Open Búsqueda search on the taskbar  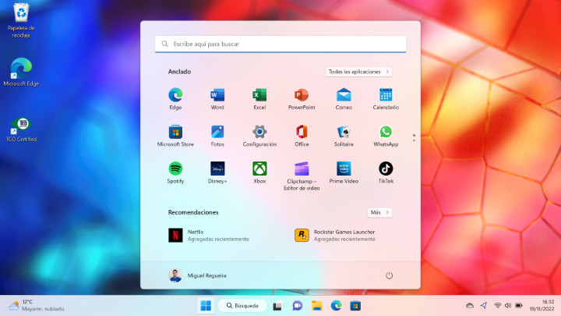[242, 306]
